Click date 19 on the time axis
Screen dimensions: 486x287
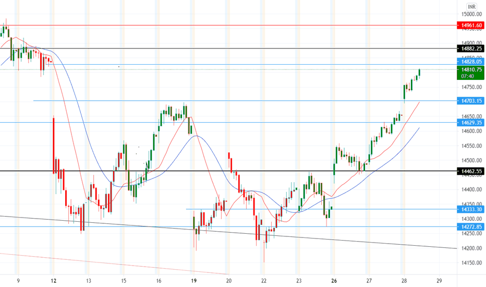(x=193, y=281)
